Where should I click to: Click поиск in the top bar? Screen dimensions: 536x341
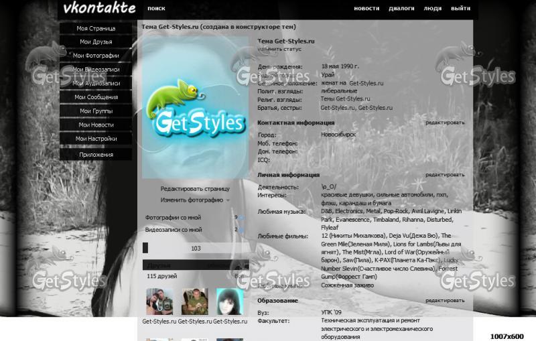pos(156,9)
